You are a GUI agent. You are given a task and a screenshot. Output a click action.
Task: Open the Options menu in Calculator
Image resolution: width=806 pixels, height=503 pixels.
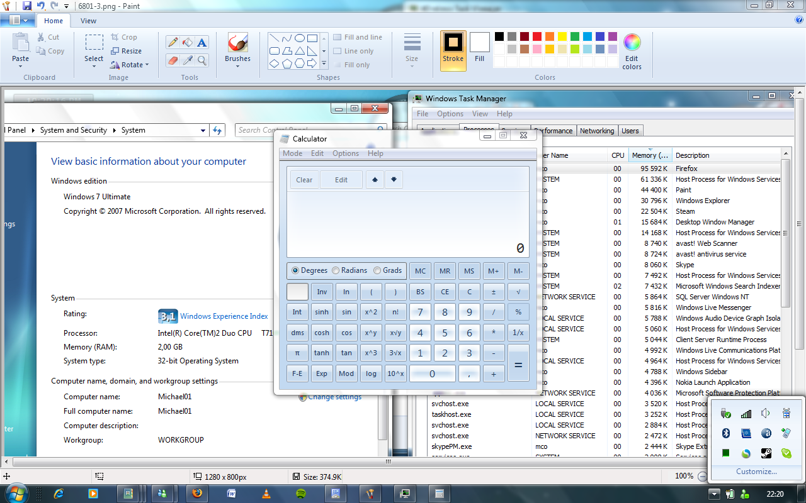[x=346, y=153]
